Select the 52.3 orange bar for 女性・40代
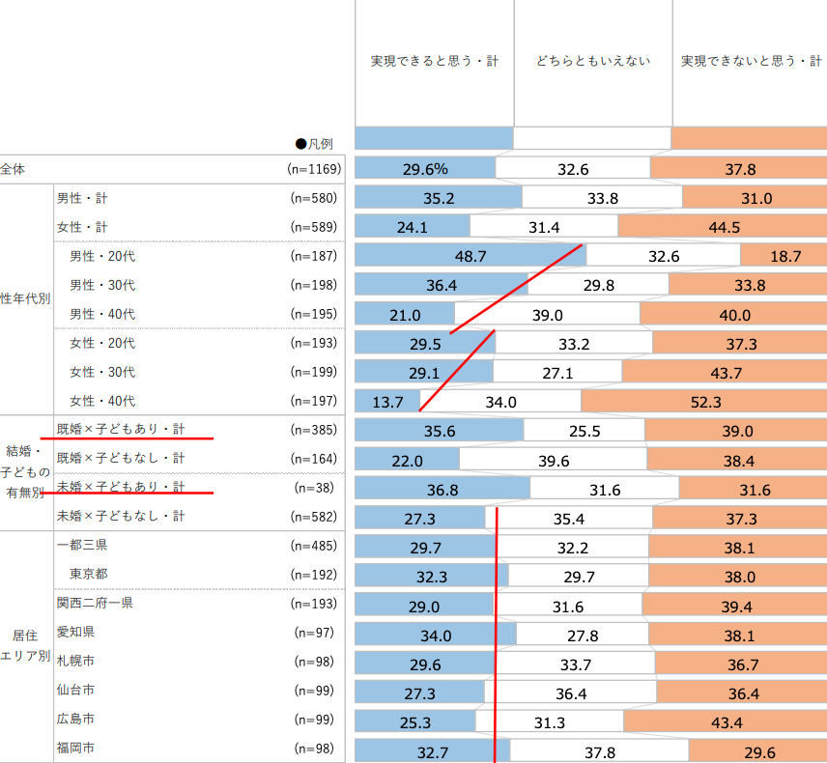The image size is (827, 763). tap(703, 401)
